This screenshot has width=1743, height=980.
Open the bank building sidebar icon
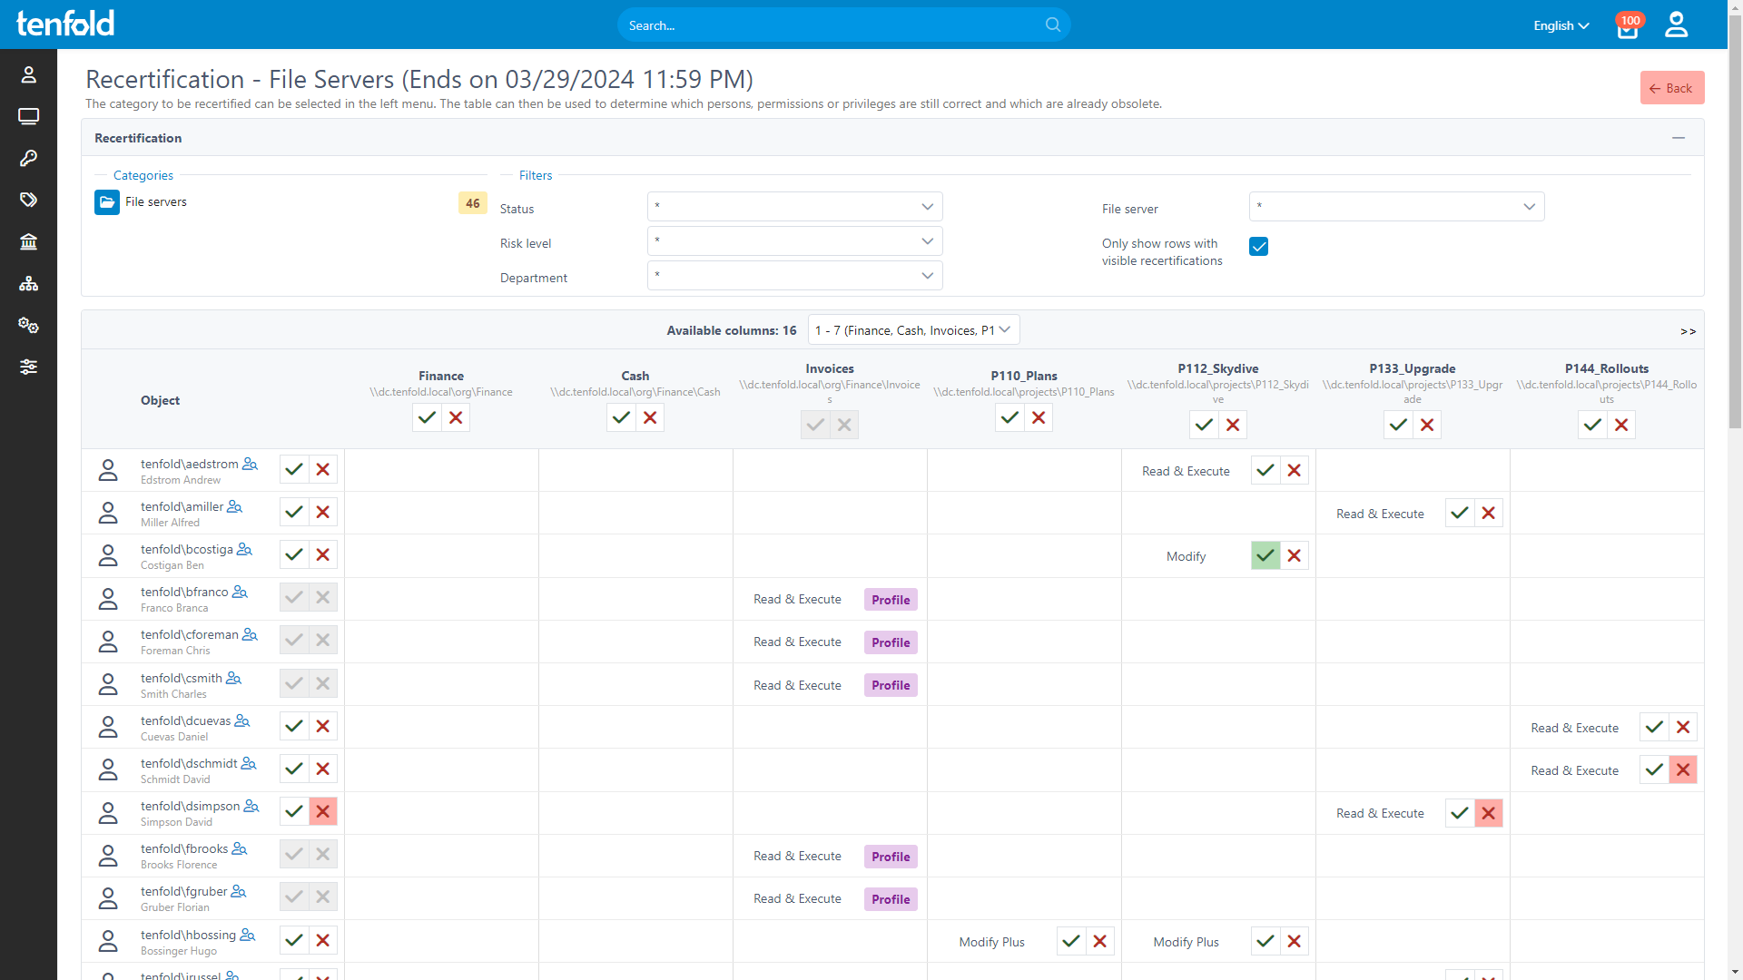coord(28,241)
